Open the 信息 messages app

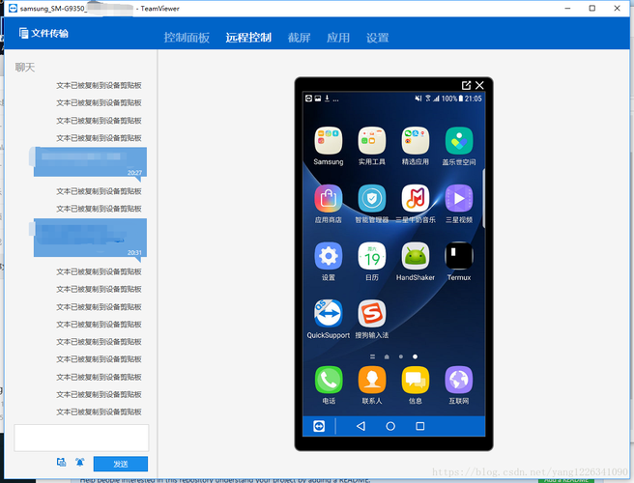[x=416, y=380]
